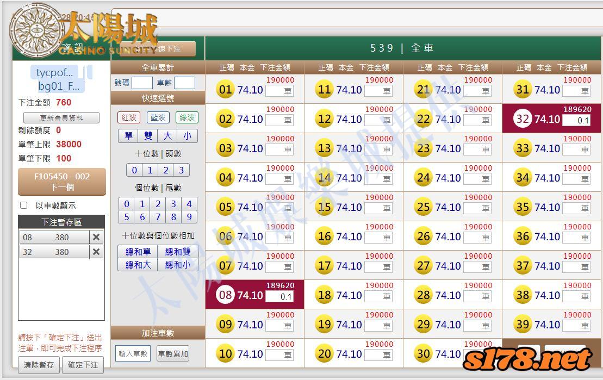Click 清除暫存 clear staging button
This screenshot has width=603, height=380.
39,365
